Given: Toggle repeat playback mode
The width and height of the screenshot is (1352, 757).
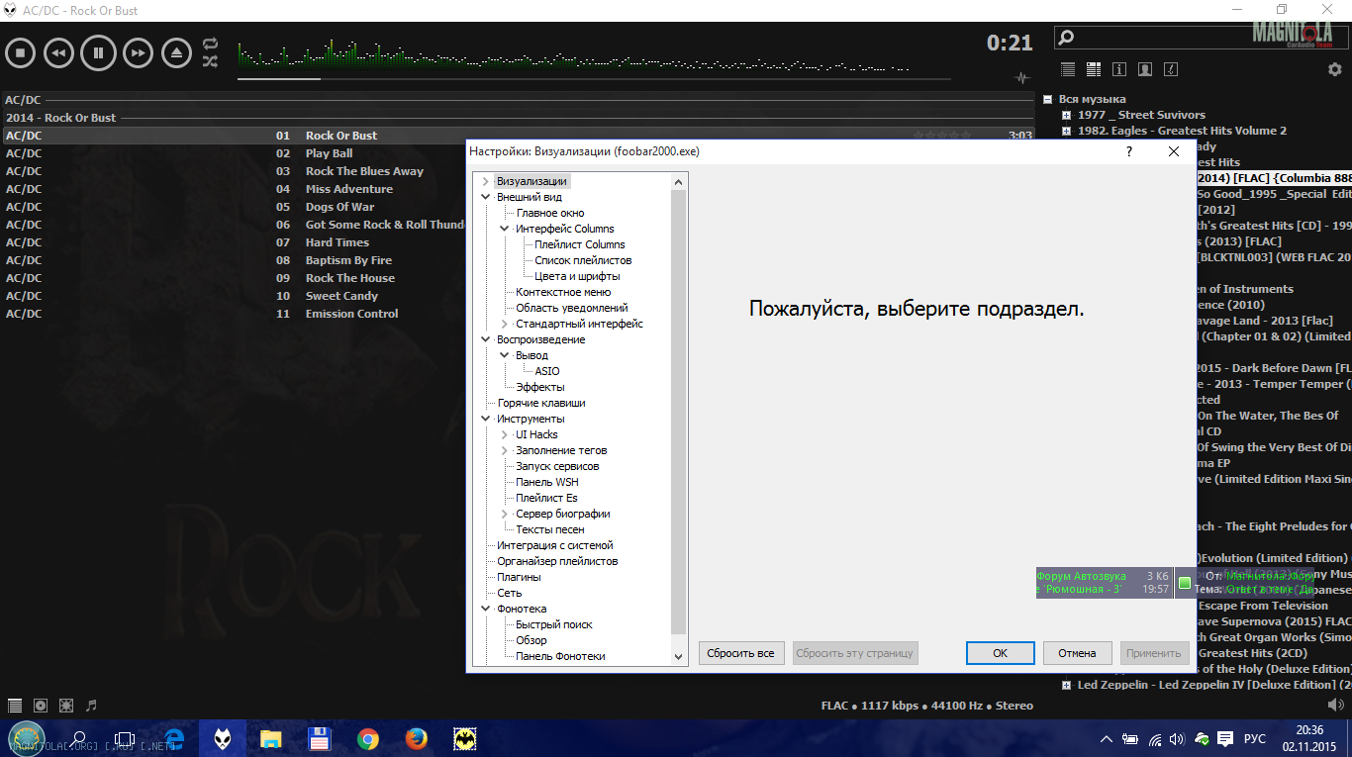Looking at the screenshot, I should [x=210, y=44].
